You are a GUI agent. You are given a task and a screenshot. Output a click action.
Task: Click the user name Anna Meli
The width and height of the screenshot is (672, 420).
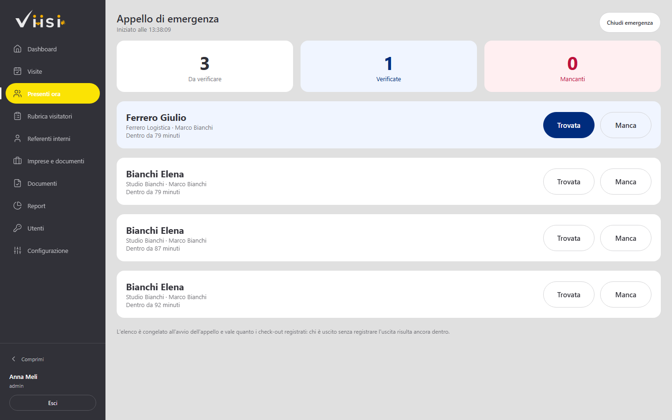click(x=23, y=377)
